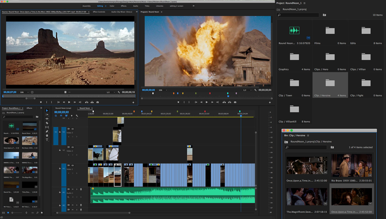The width and height of the screenshot is (386, 219).
Task: Open Program monitor wrench settings
Action: pyautogui.click(x=255, y=90)
